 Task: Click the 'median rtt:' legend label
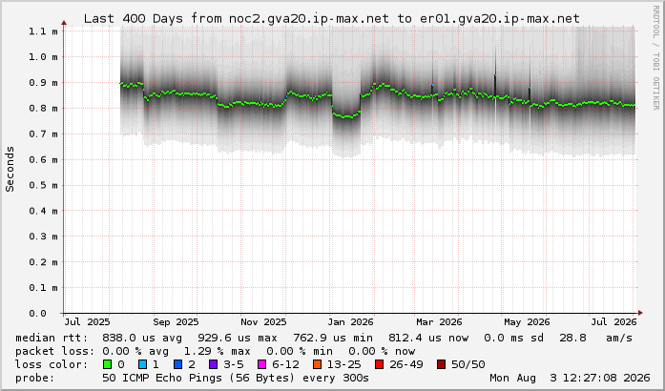(52, 338)
